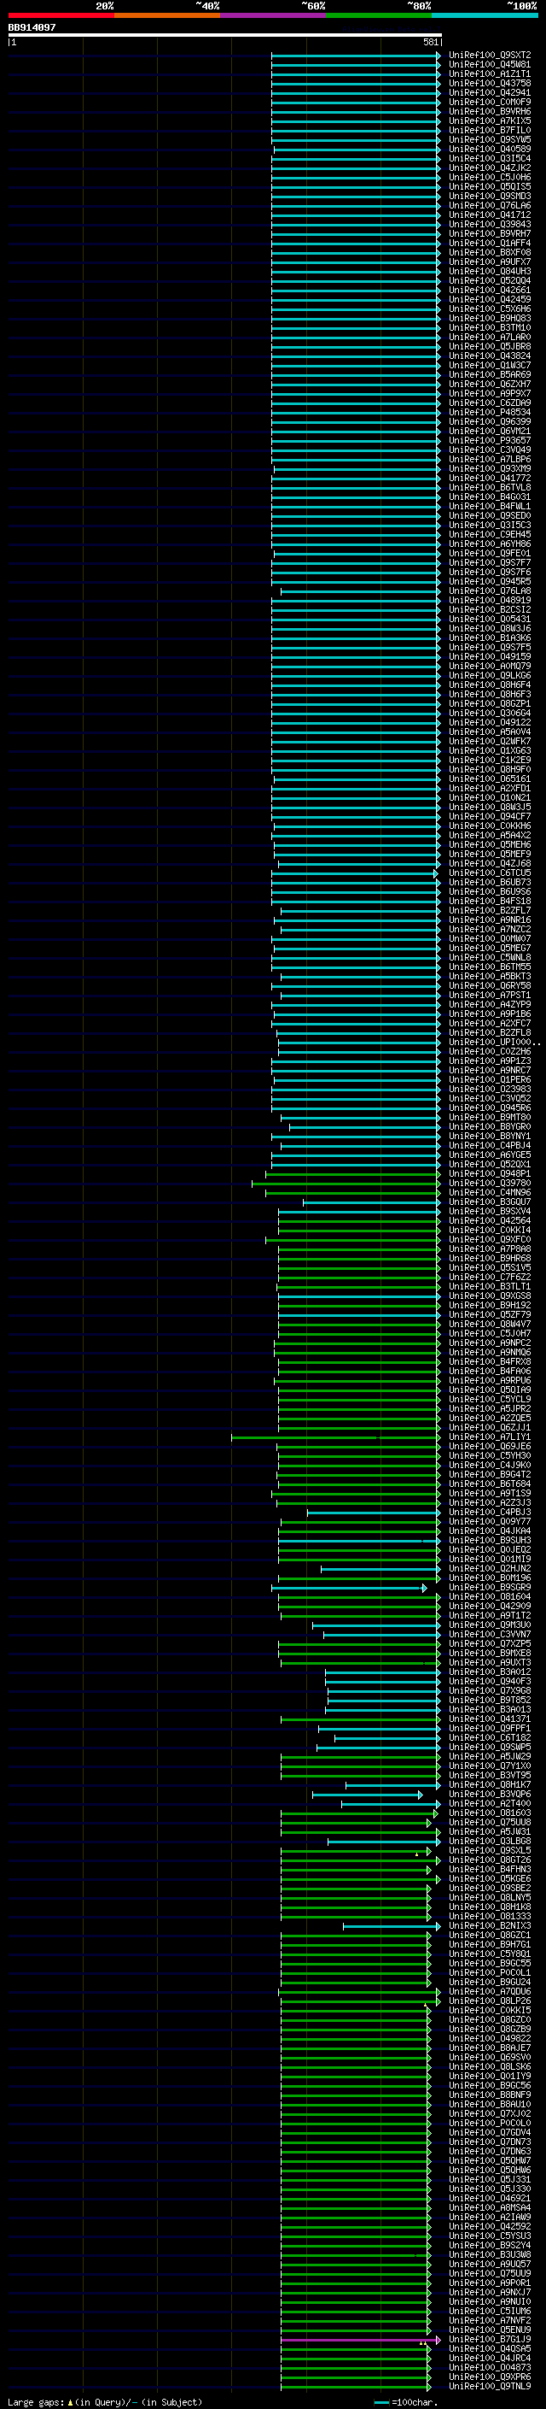
Task: Select the hit UniRef100_Q9XFC0
Action: [x=489, y=1239]
